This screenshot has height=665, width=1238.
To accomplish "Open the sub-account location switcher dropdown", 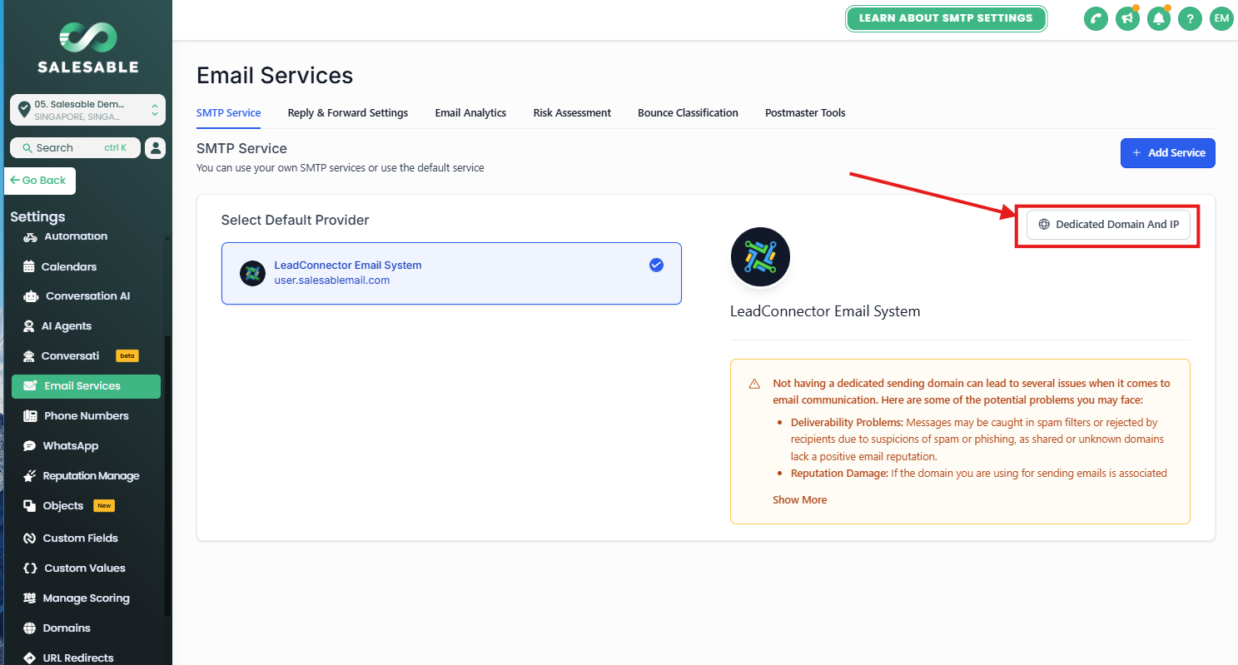I will (x=87, y=111).
